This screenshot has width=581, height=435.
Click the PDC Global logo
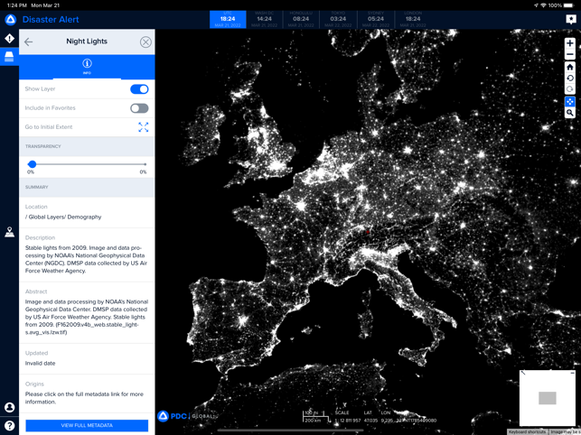[186, 416]
